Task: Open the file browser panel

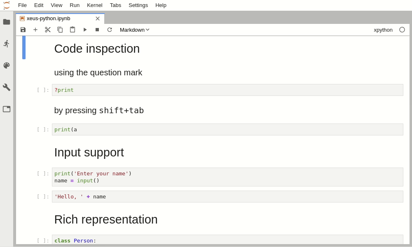Action: 7,22
